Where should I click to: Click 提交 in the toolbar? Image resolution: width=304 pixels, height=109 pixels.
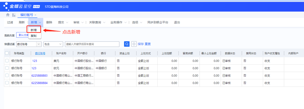point(61,23)
